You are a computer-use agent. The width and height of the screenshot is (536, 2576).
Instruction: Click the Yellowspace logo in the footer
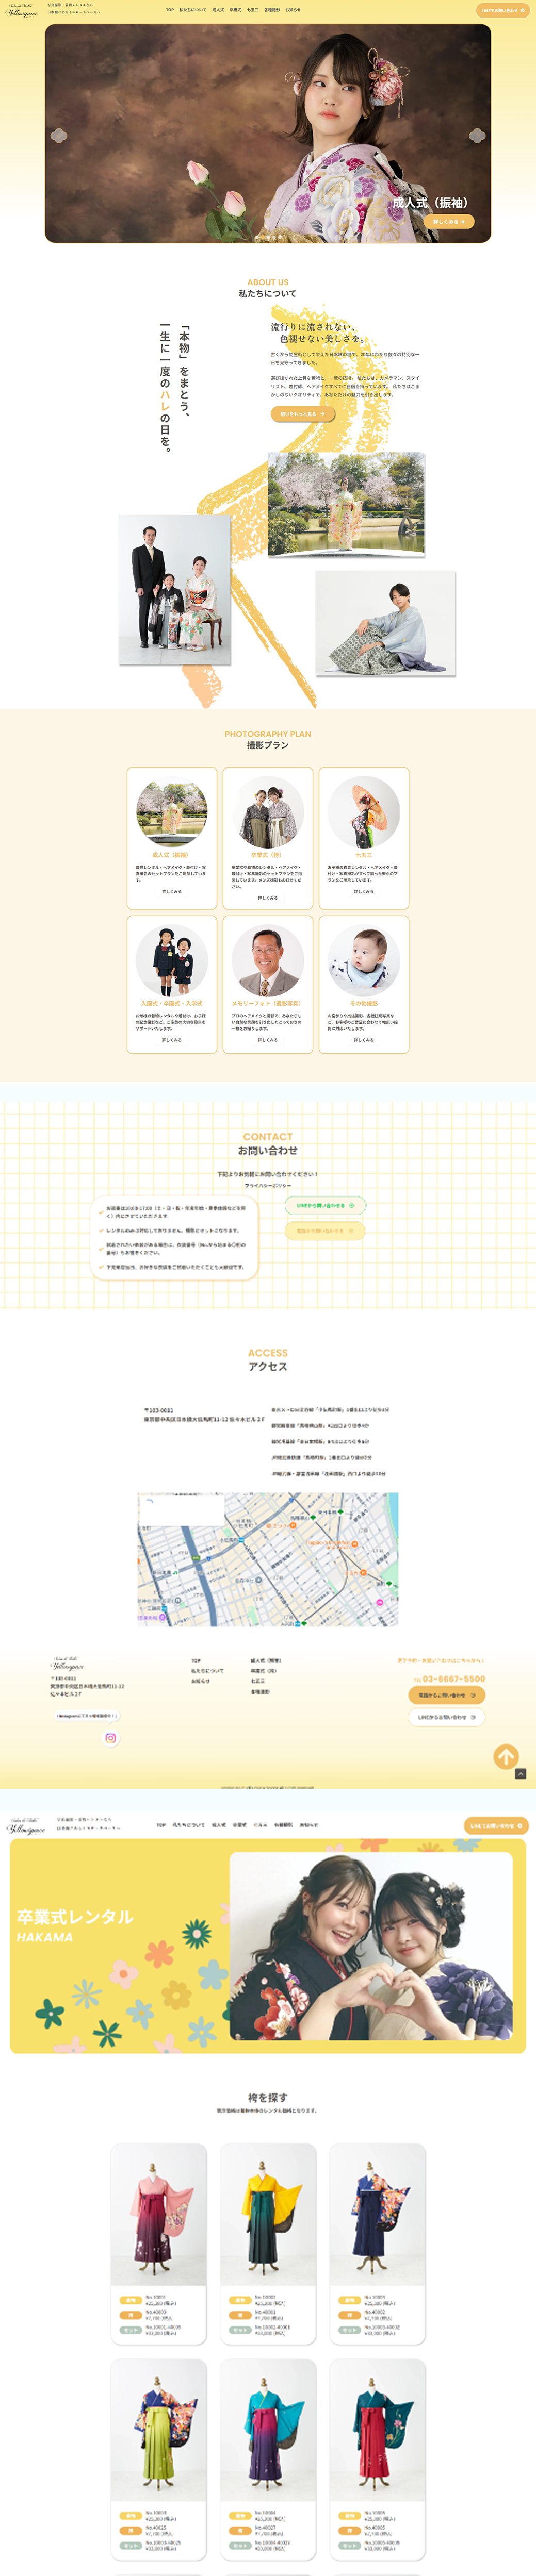[68, 1664]
